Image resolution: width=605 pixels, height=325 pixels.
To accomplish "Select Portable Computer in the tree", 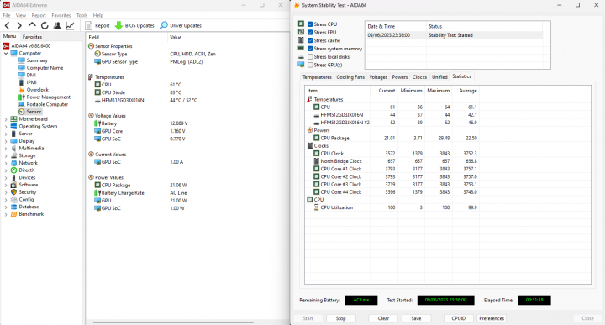I will coord(47,104).
